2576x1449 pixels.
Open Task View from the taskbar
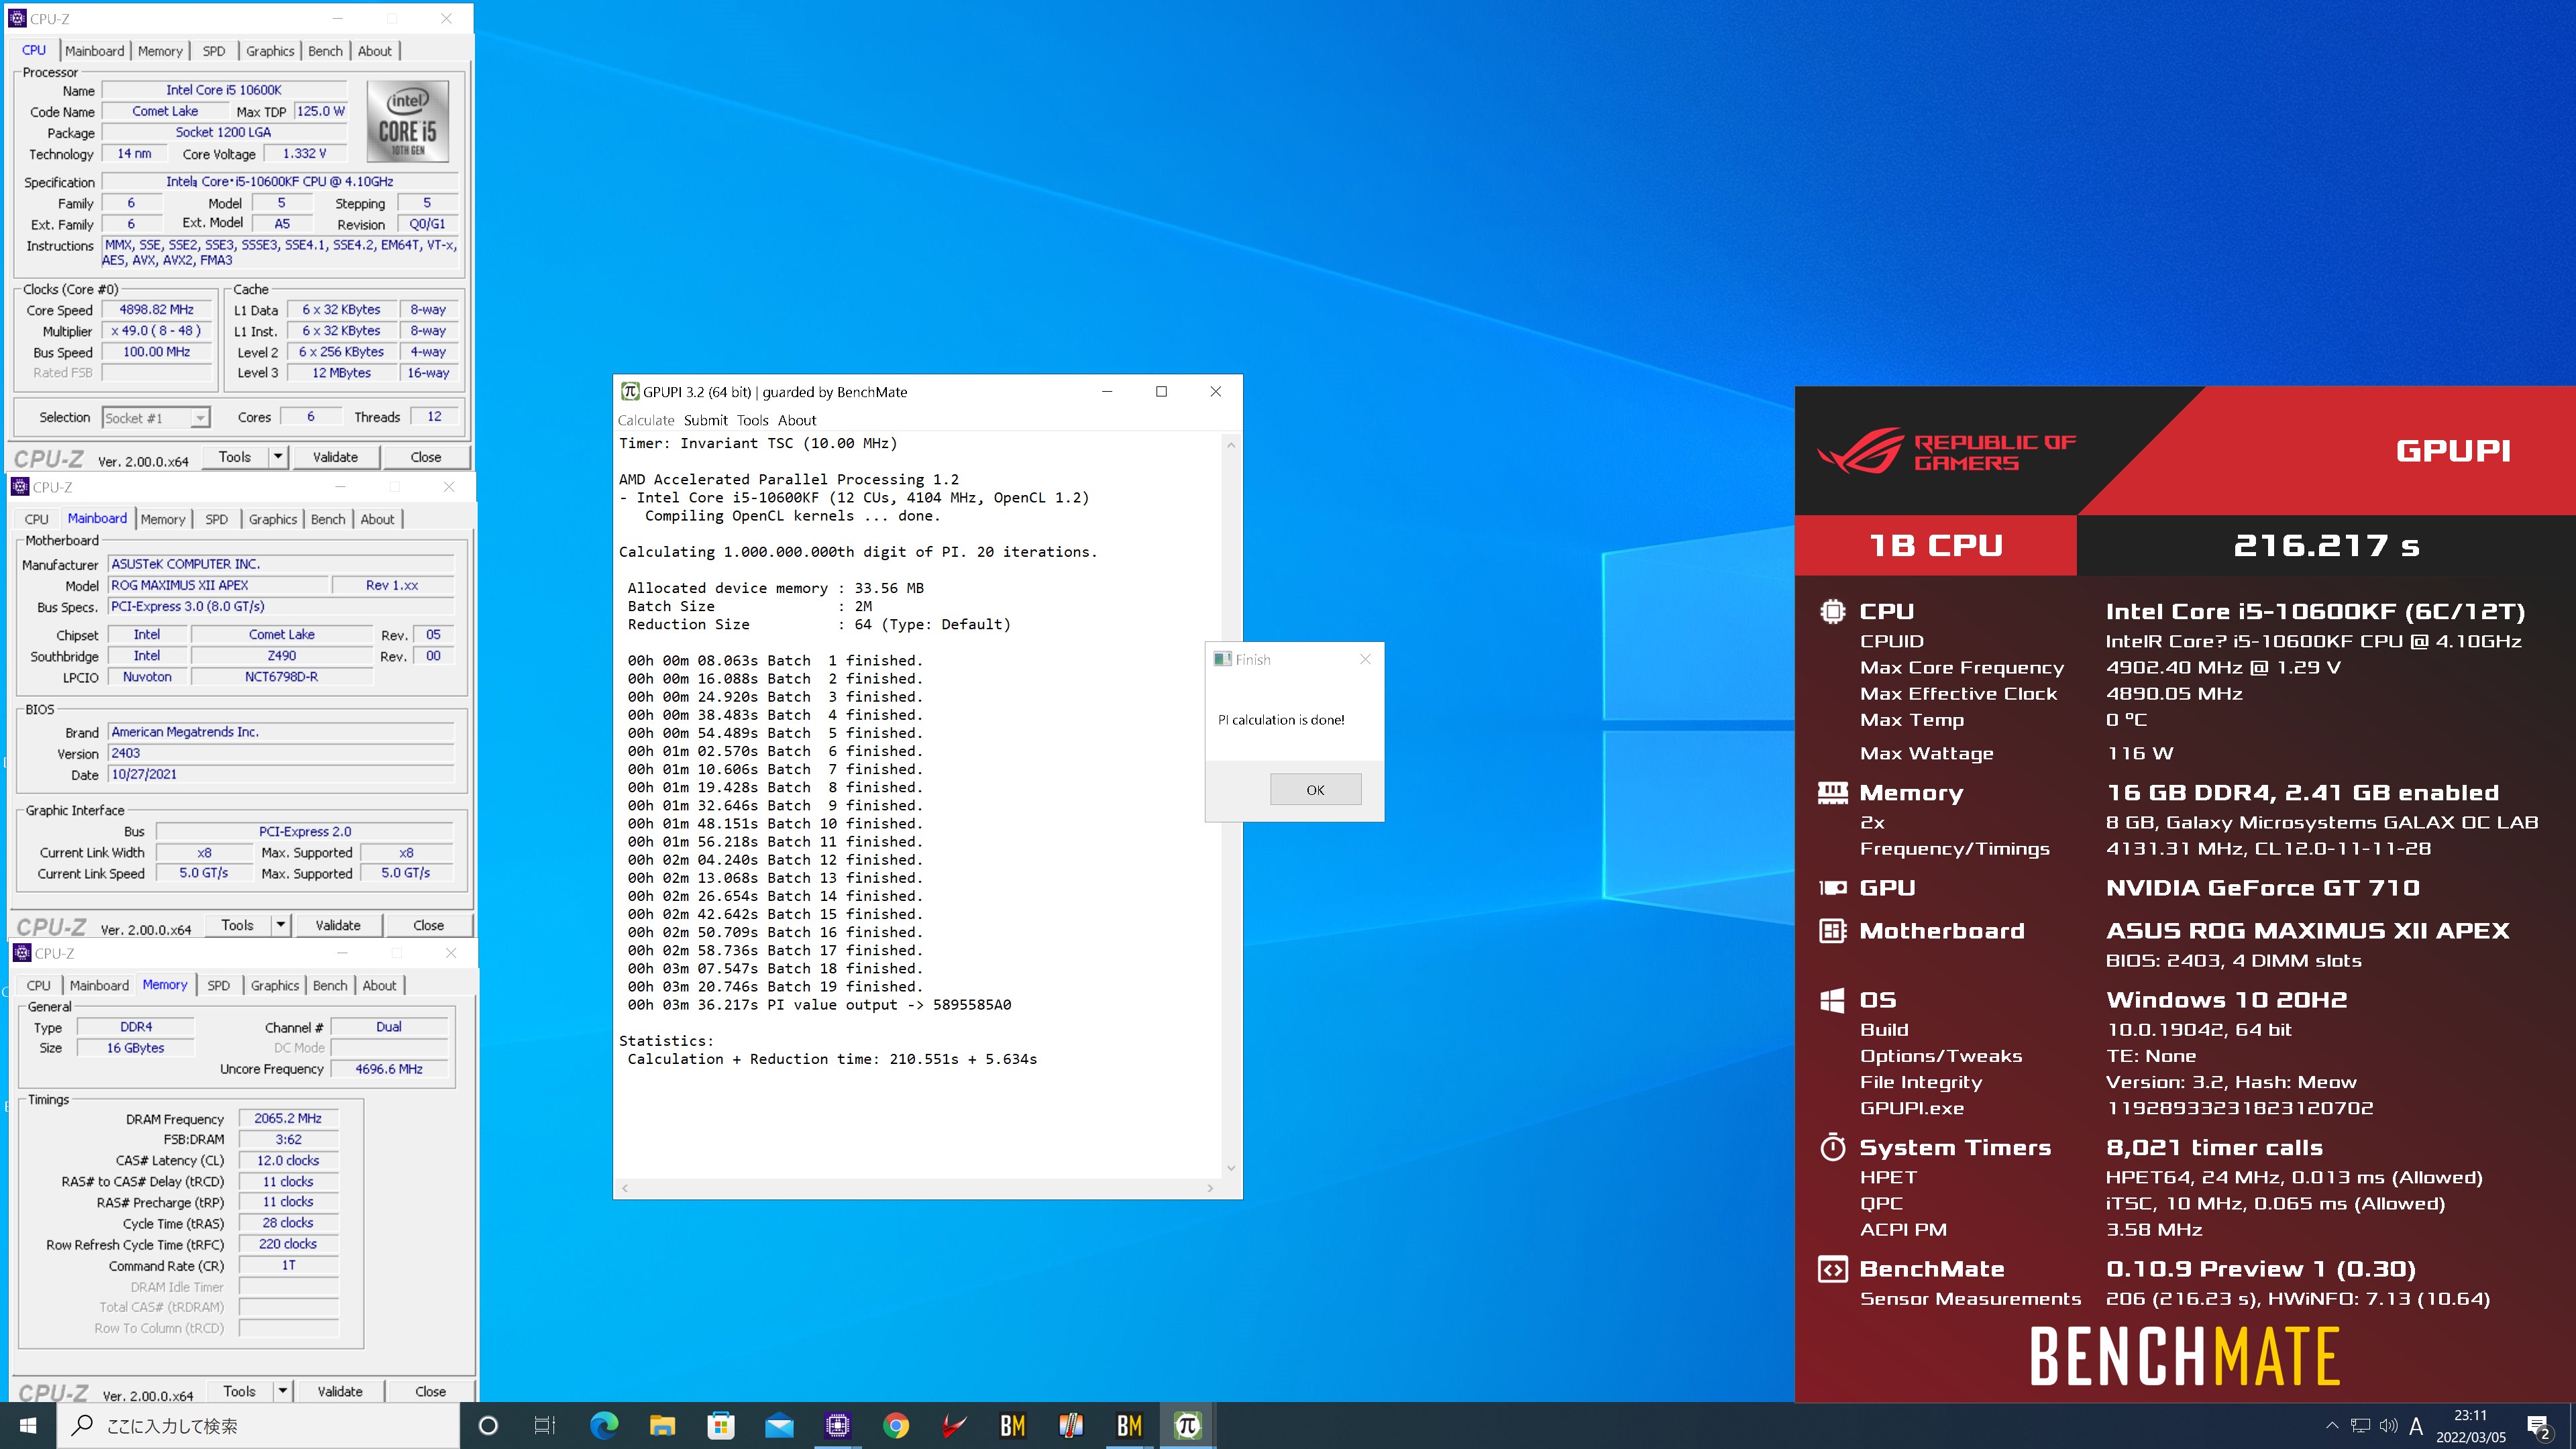coord(545,1425)
